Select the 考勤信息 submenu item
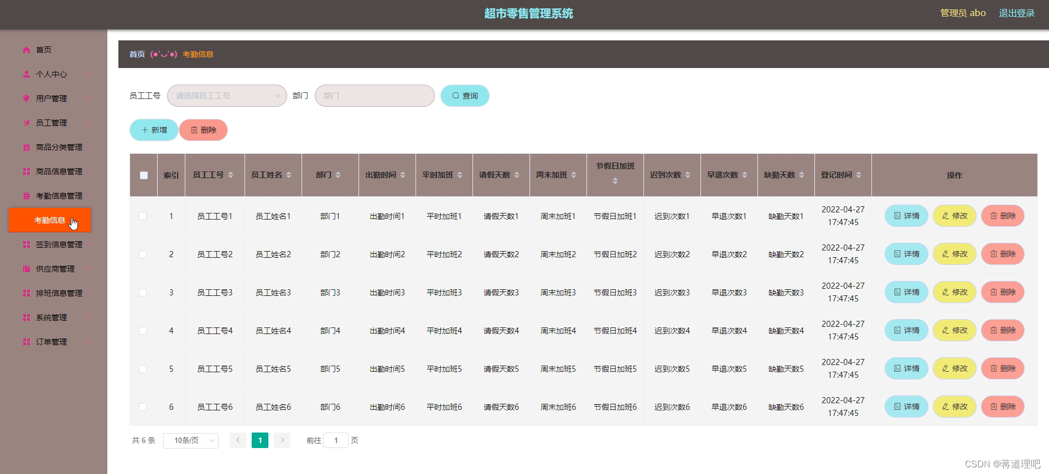 click(x=50, y=220)
